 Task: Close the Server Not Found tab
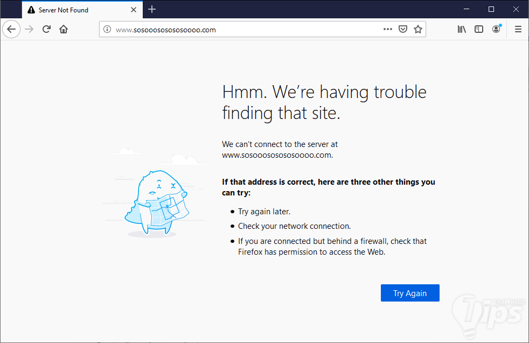click(x=134, y=10)
